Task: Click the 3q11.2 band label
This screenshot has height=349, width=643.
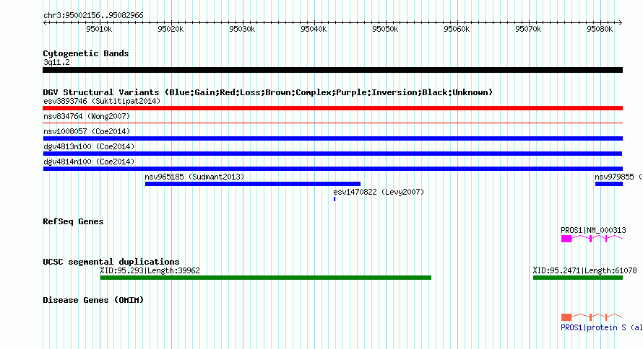Action: click(56, 62)
